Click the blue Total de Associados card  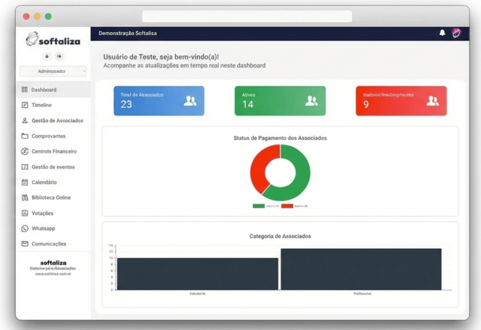point(159,101)
